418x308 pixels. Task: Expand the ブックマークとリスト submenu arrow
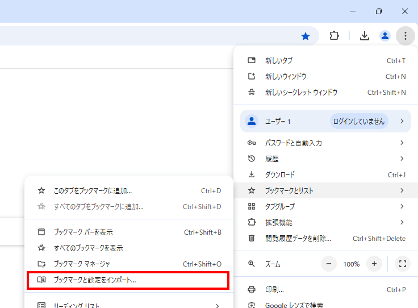point(402,190)
